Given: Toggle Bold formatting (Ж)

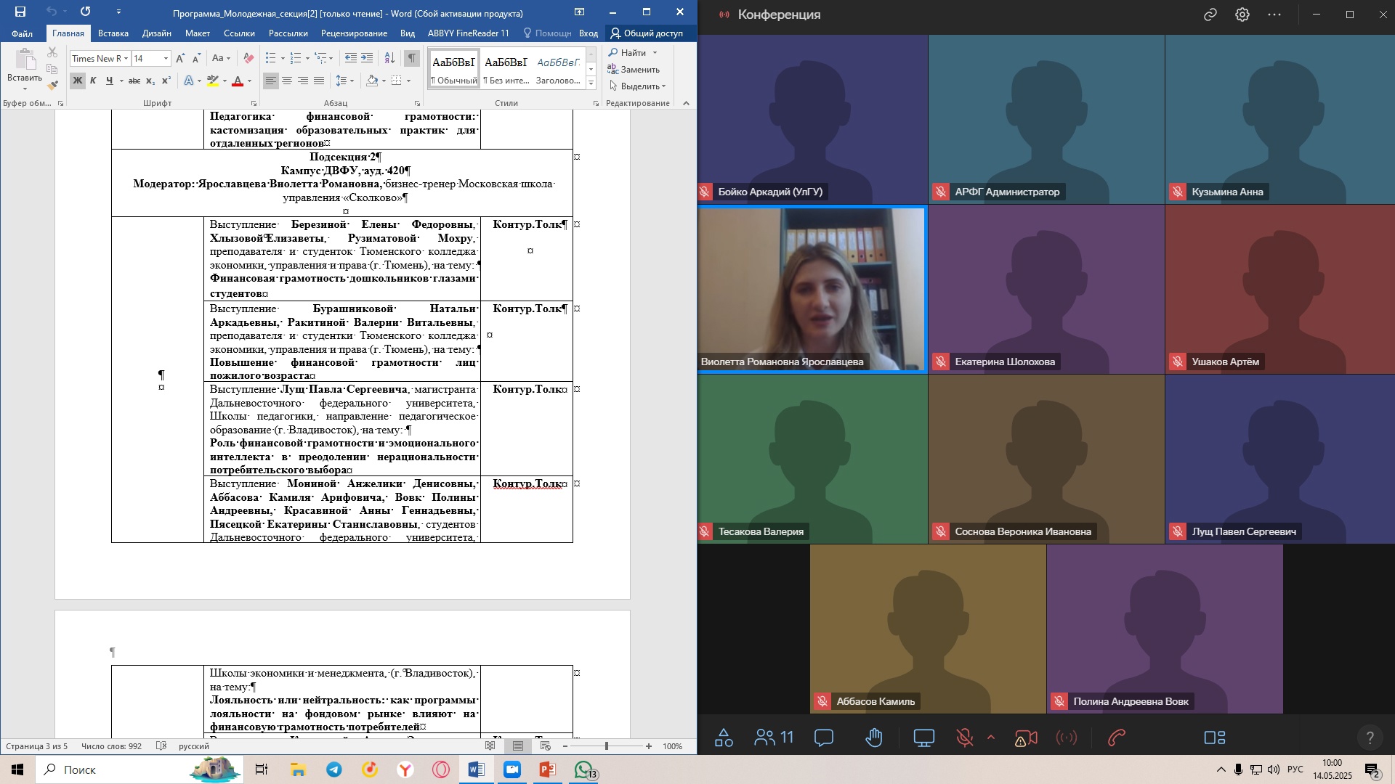Looking at the screenshot, I should (78, 81).
